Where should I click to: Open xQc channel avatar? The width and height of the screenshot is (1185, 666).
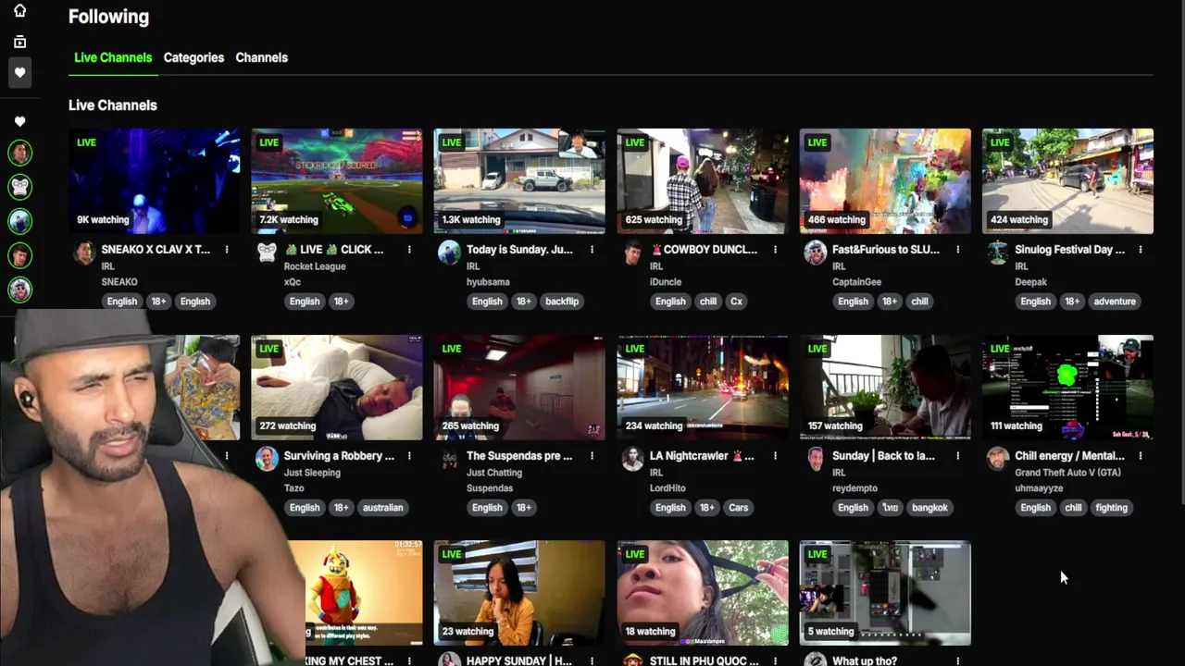[x=267, y=253]
